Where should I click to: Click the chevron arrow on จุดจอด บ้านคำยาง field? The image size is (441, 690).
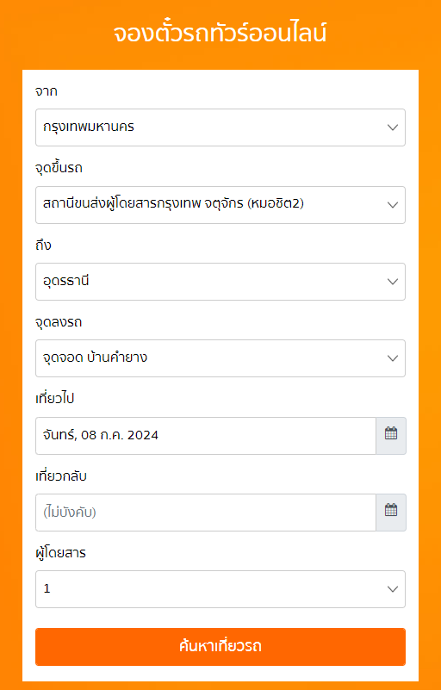(x=393, y=358)
